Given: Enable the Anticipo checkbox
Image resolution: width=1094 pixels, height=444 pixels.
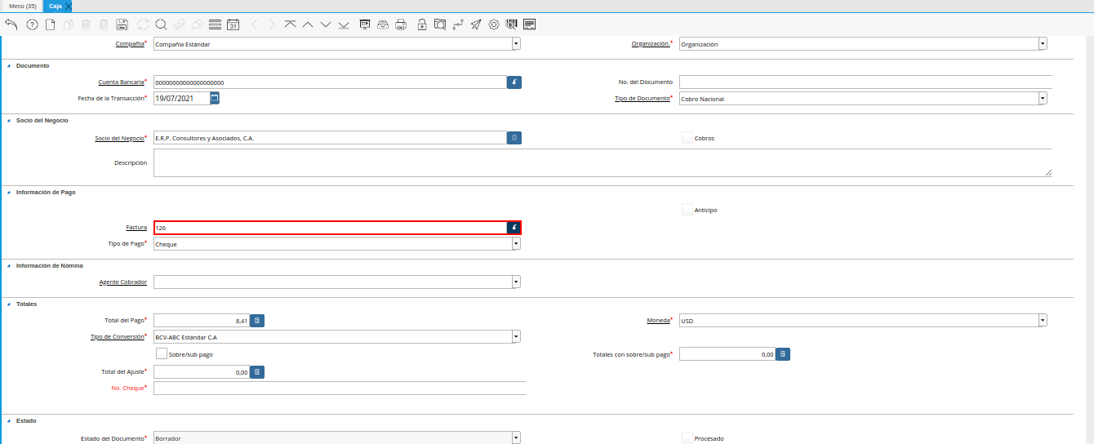Looking at the screenshot, I should pyautogui.click(x=687, y=210).
